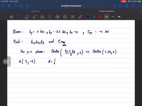Bookmark this page

tap(21, 6)
